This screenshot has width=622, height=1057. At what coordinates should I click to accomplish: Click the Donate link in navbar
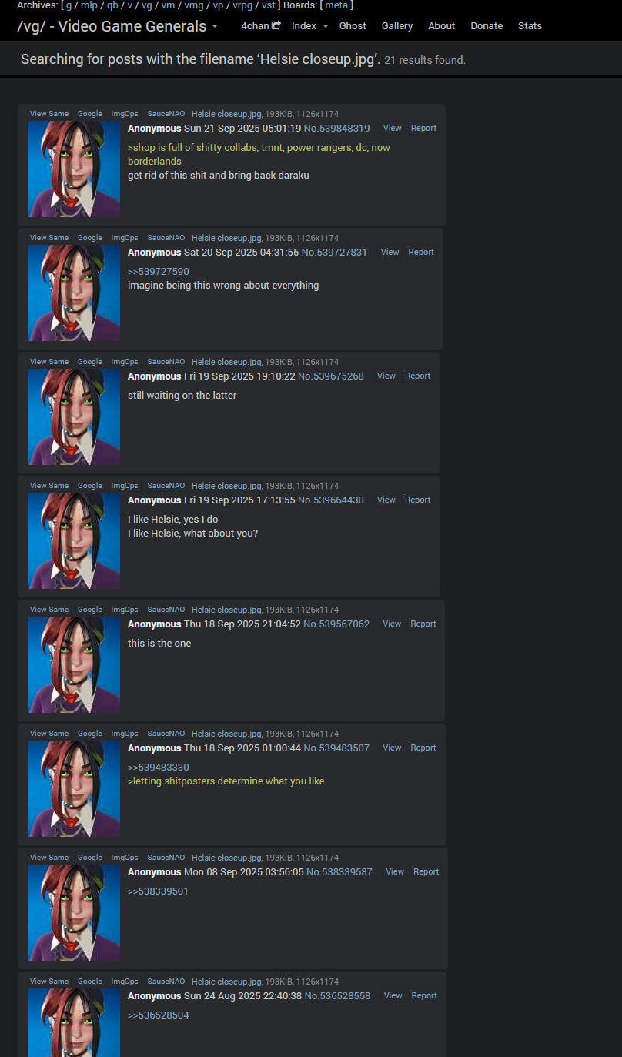click(487, 26)
